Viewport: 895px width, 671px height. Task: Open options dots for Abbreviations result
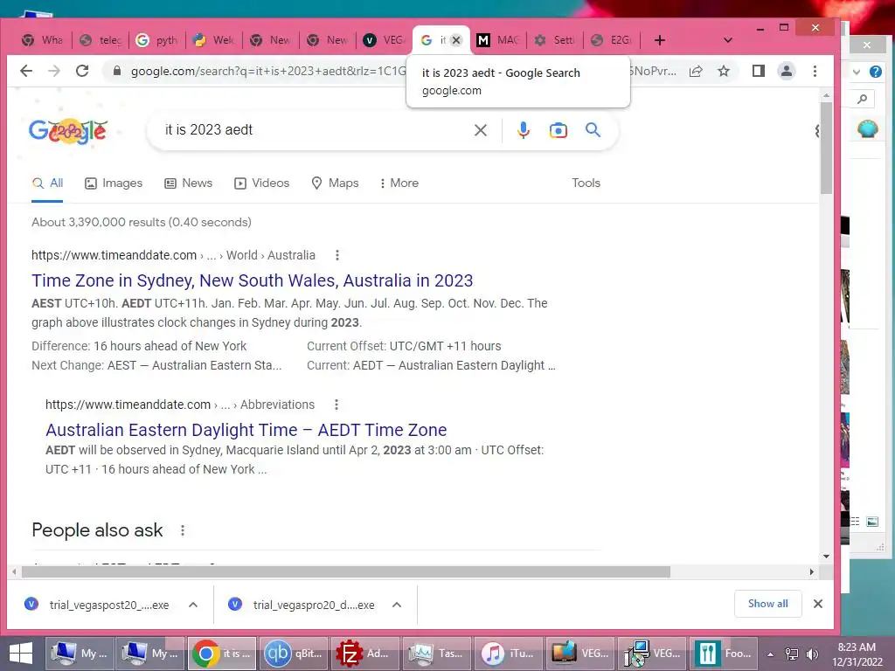coord(336,405)
